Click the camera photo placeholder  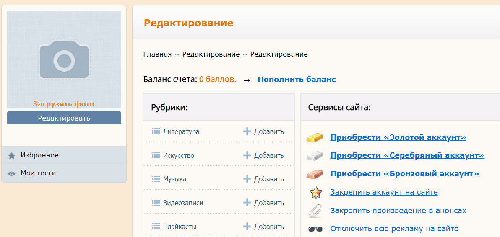click(64, 60)
